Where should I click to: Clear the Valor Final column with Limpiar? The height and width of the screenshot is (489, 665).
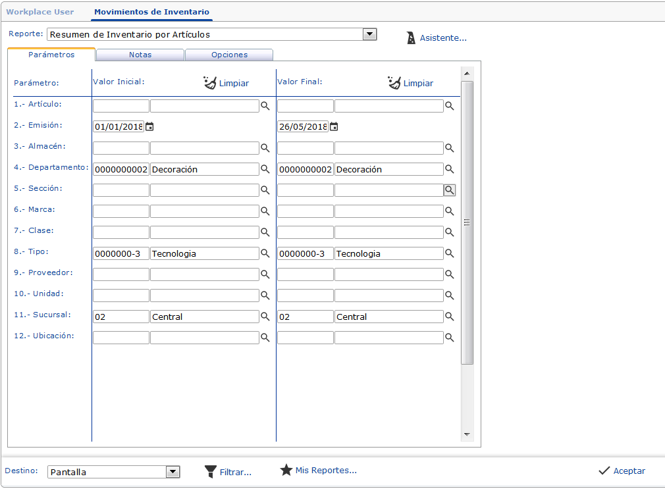[x=411, y=84]
